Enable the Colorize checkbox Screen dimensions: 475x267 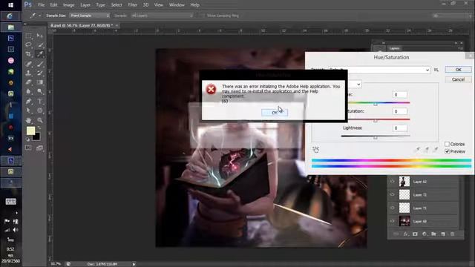coord(447,144)
